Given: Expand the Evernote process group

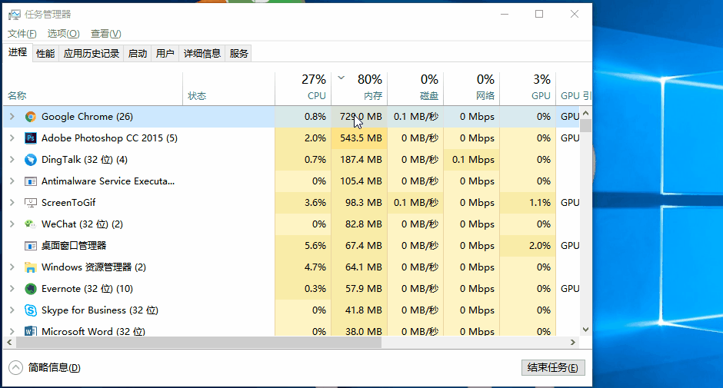Looking at the screenshot, I should (12, 289).
